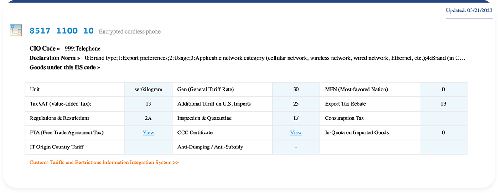This screenshot has width=498, height=193.
Task: View the FTA Free Trade Agreement Tax
Action: [148, 132]
